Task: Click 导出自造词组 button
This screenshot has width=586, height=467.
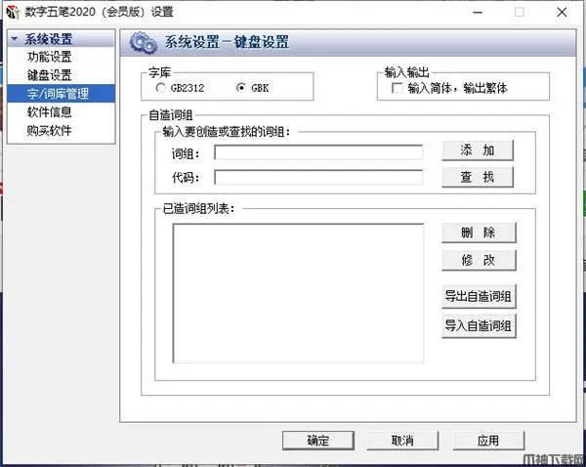Action: click(x=479, y=296)
